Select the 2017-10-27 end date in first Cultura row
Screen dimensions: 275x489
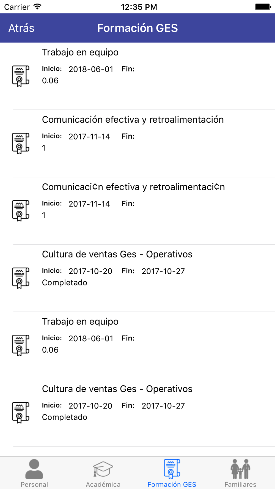(x=163, y=271)
